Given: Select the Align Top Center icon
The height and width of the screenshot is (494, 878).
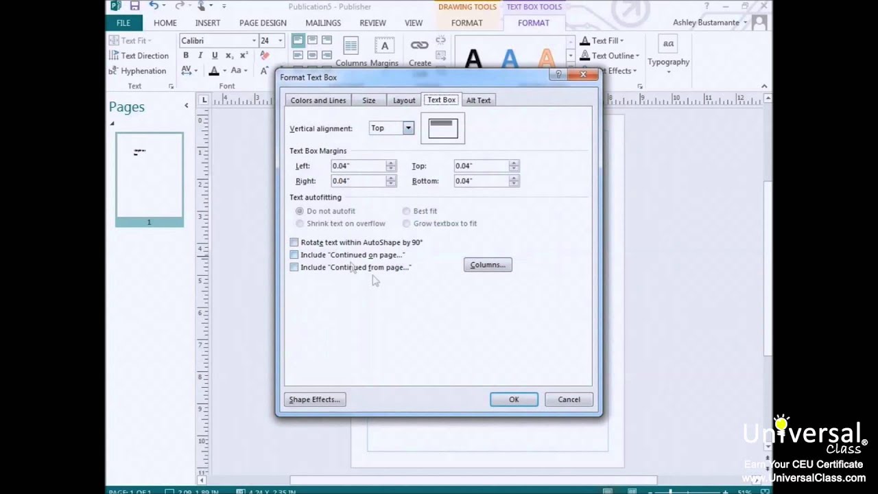Looking at the screenshot, I should click(312, 40).
